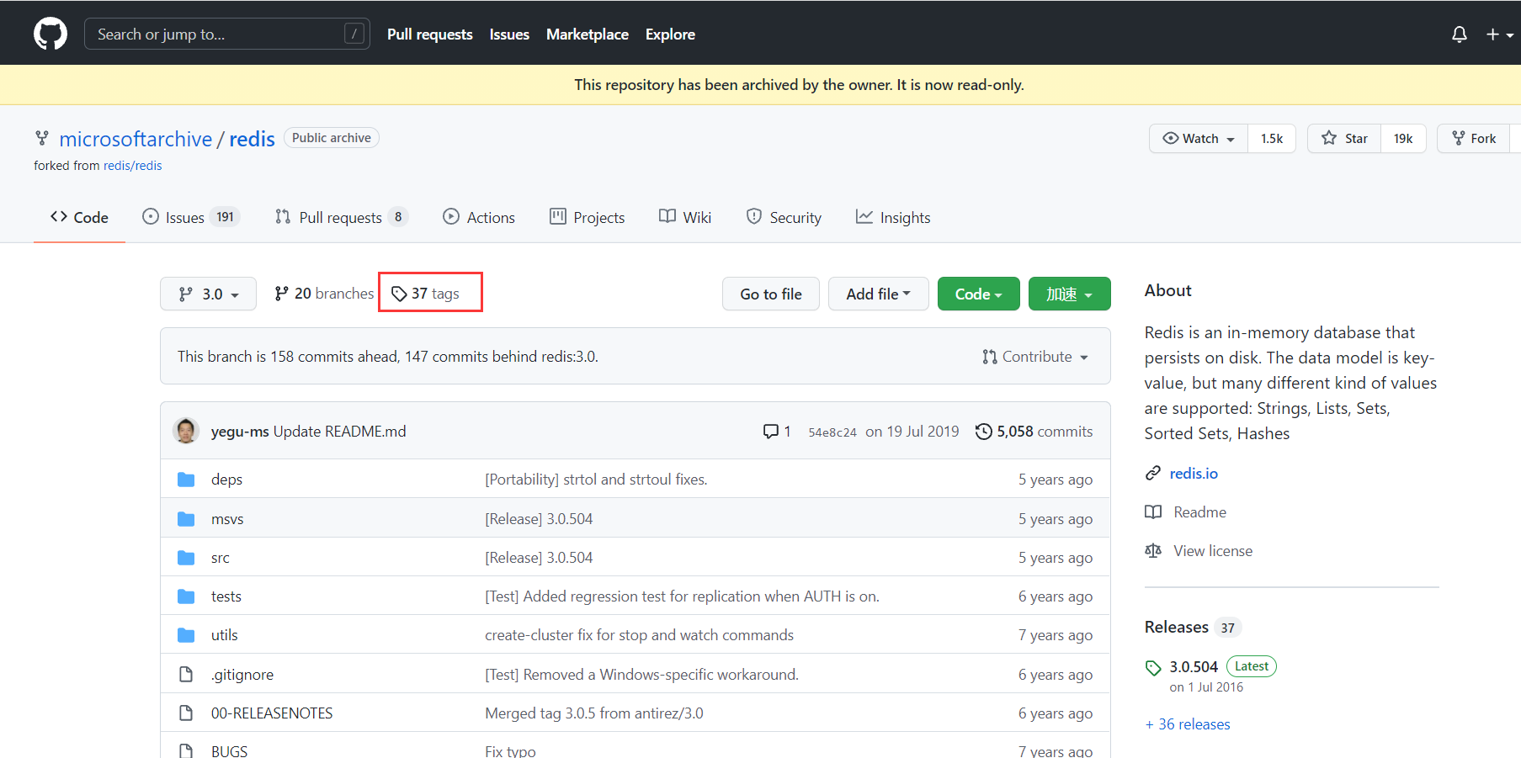Click the Public archive badge

tap(332, 138)
